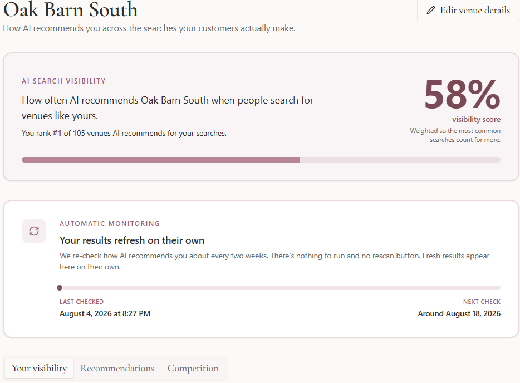Click 'How AI recommends you across' subtitle
This screenshot has height=383, width=520.
coord(149,28)
